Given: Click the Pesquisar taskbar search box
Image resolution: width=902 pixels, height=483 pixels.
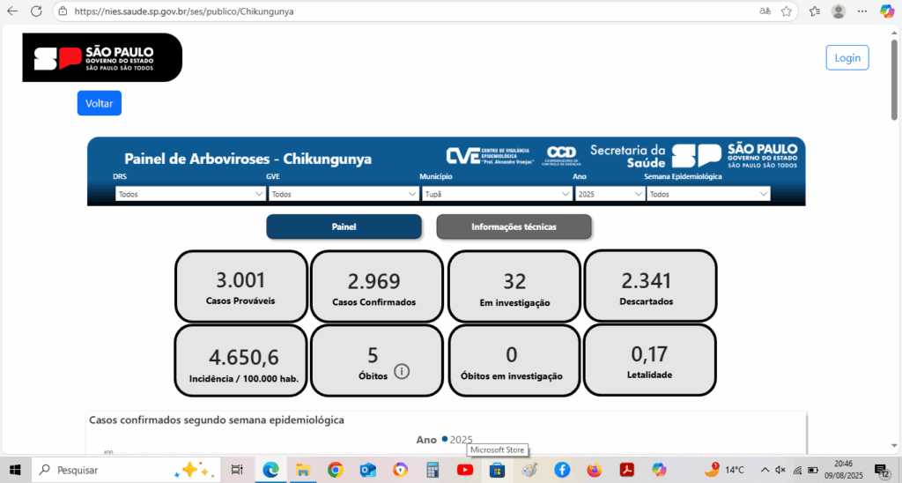Looking at the screenshot, I should [x=127, y=470].
